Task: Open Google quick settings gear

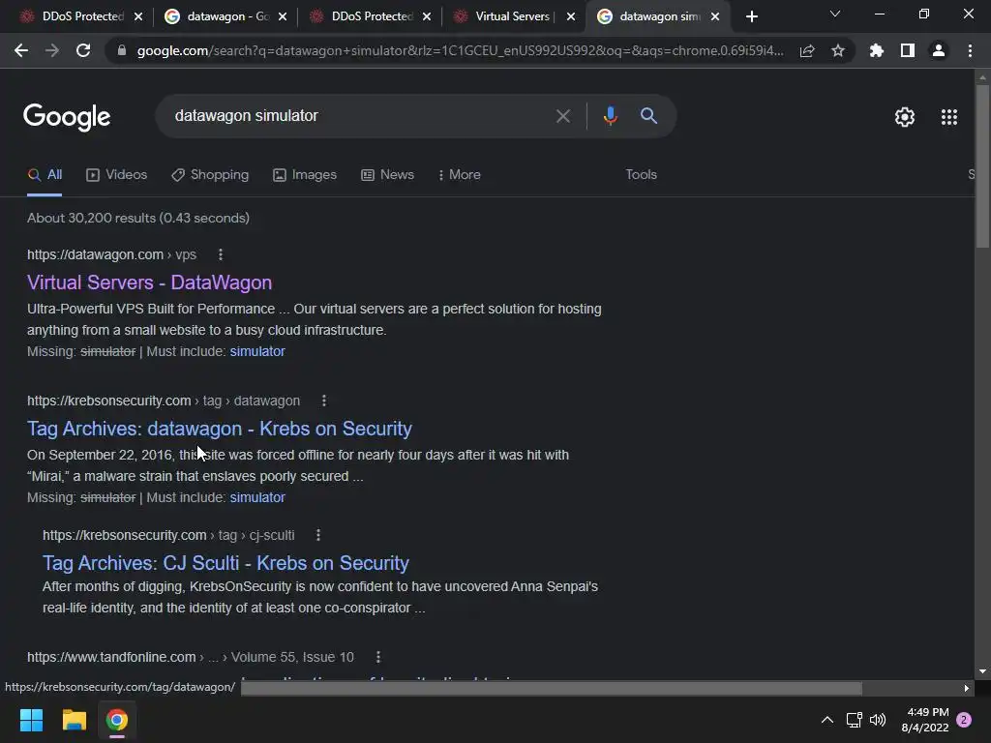Action: coord(905,117)
